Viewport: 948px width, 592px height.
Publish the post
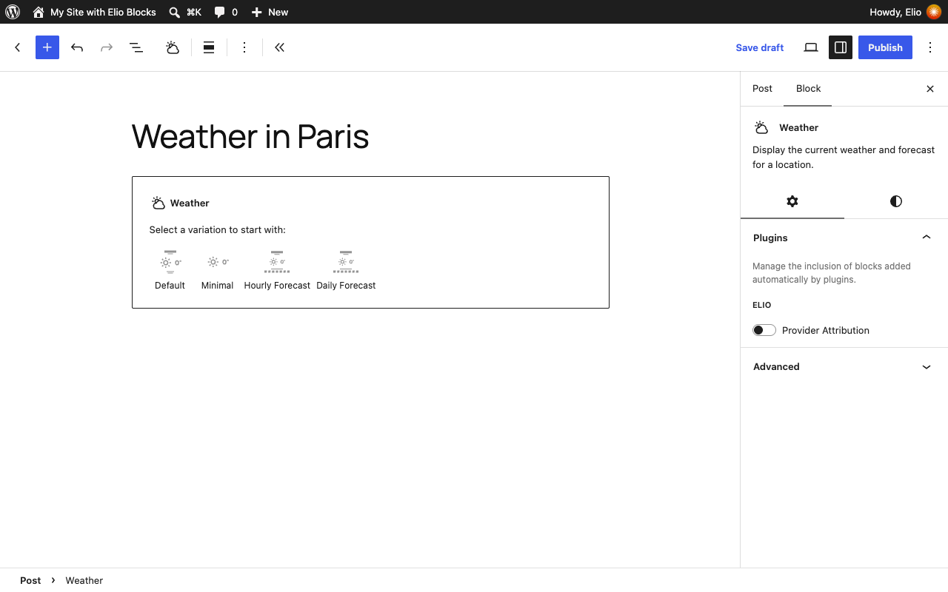pyautogui.click(x=885, y=47)
